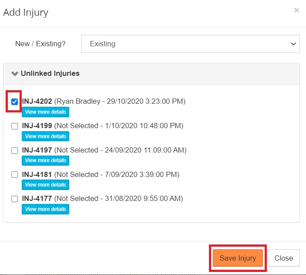Open View more details under INJ-4199
306x275 pixels.
[45, 136]
